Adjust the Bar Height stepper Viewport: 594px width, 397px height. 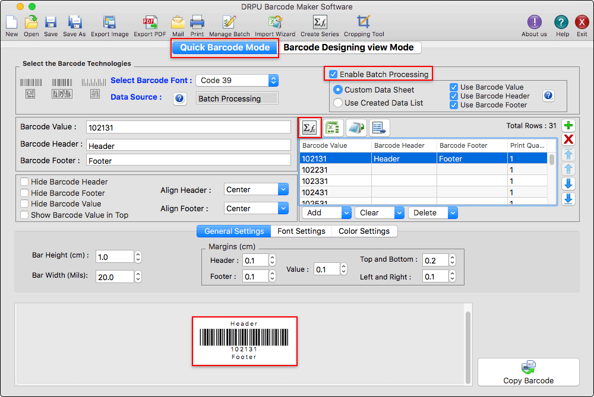[138, 257]
